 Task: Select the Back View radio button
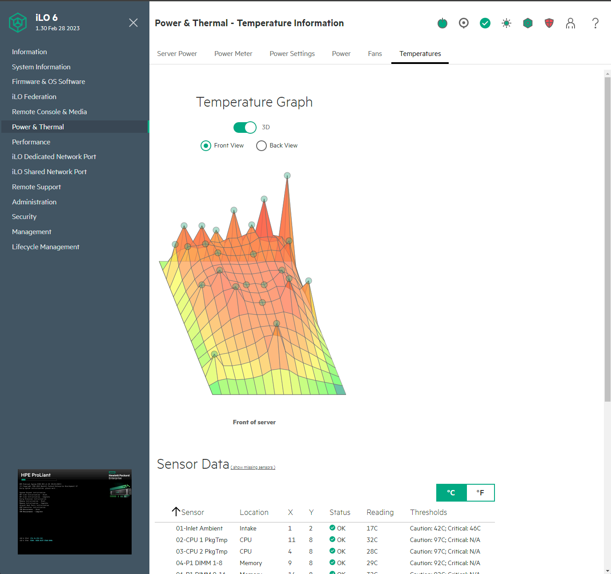click(261, 146)
